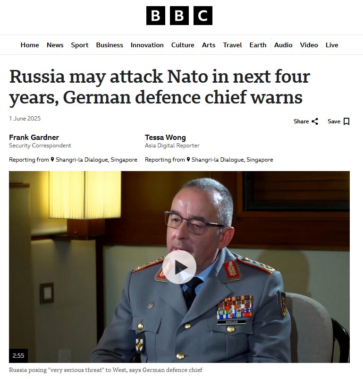Screen dimensions: 363x379
Task: Open Tessa Wong author link
Action: tap(165, 138)
